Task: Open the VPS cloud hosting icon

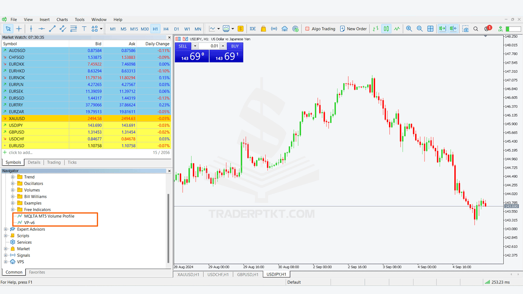Action: (285, 29)
